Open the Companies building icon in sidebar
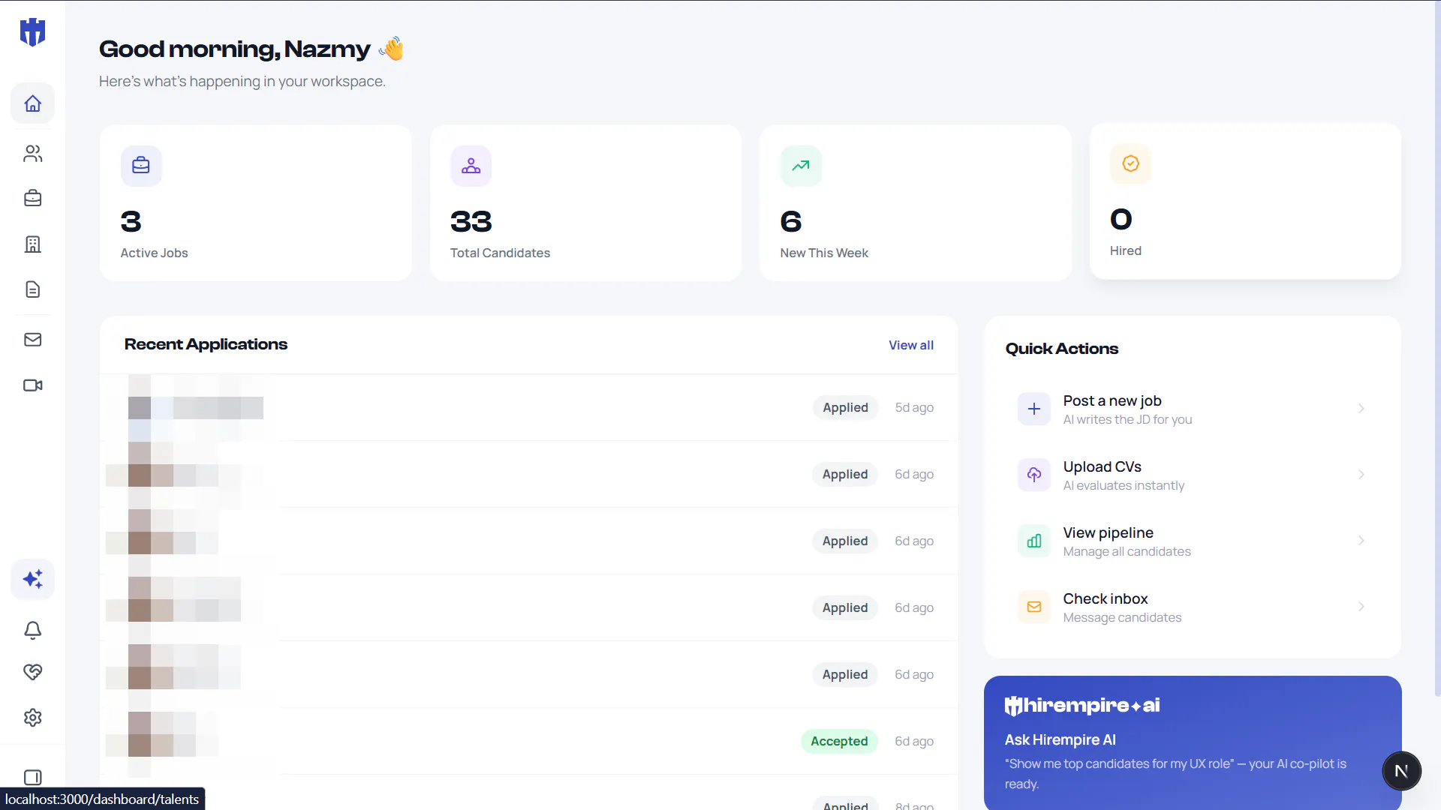The width and height of the screenshot is (1441, 810). pyautogui.click(x=32, y=244)
